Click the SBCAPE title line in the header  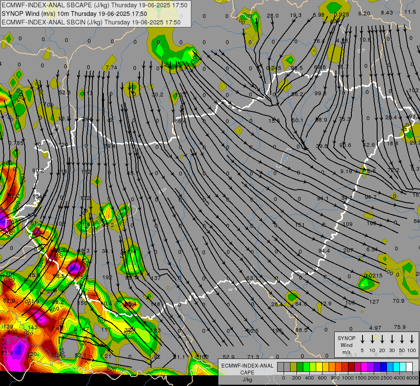tap(94, 5)
